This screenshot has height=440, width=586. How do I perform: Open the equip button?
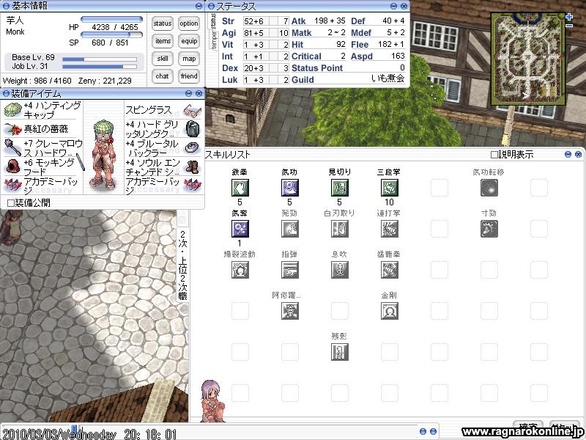coord(189,41)
